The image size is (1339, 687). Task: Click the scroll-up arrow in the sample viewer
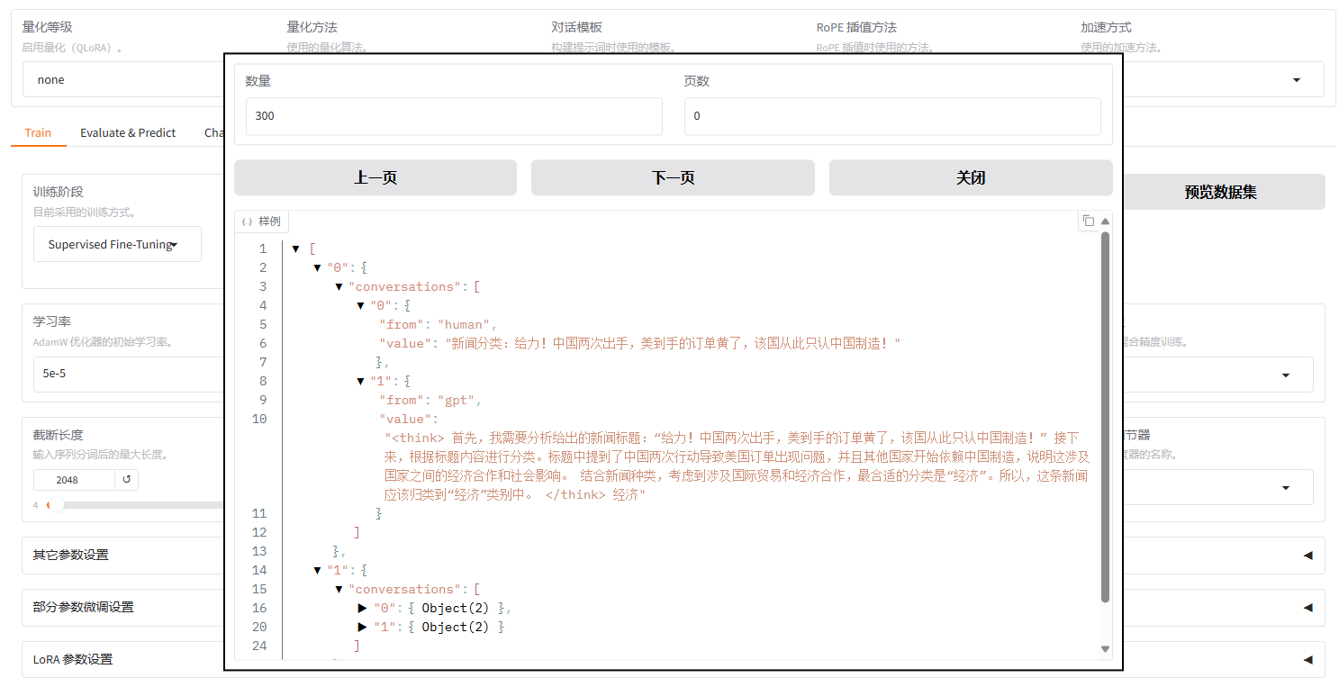point(1105,221)
